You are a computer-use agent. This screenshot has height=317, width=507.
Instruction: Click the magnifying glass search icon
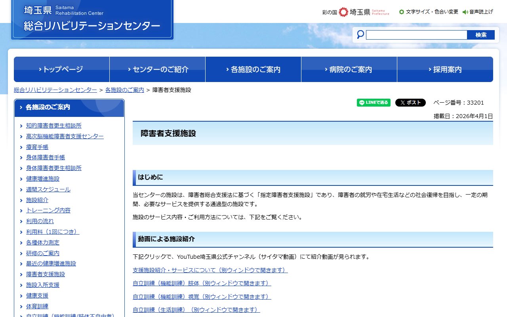coord(360,35)
